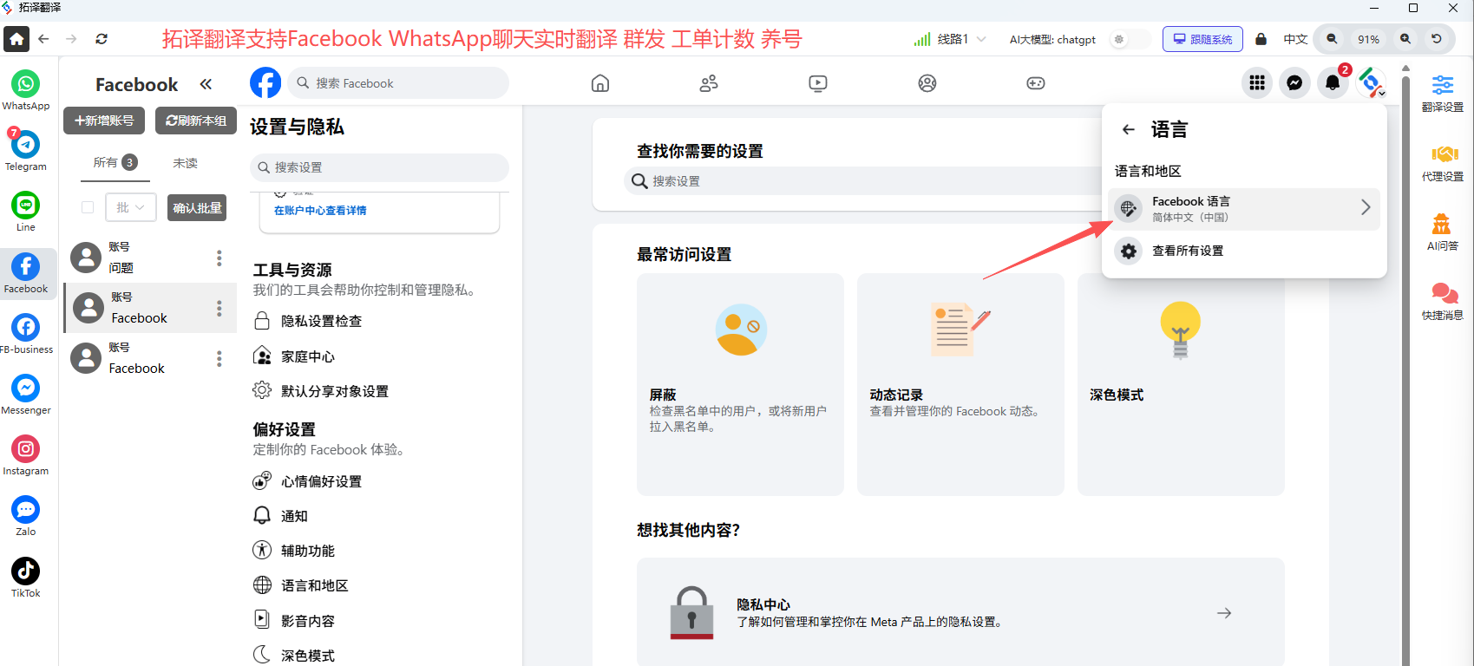This screenshot has height=666, width=1474.
Task: Collapse the Facebook accounts panel
Action: click(x=206, y=84)
